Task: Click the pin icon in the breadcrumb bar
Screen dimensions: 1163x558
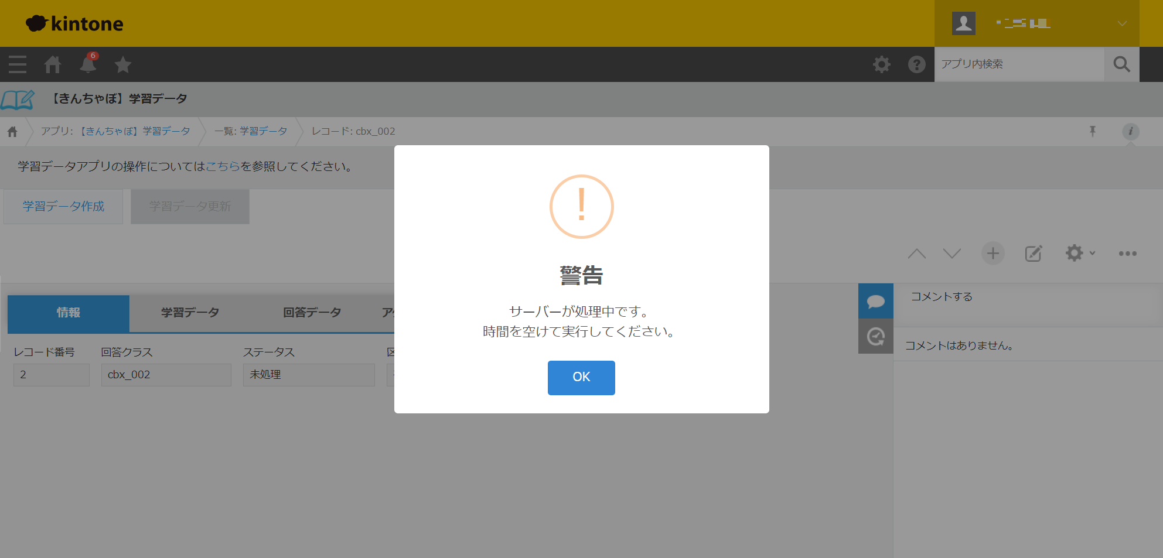Action: pos(1092,131)
